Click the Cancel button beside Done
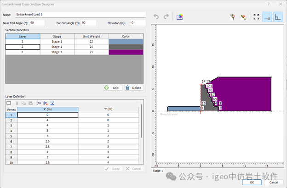The image size is (287, 188). point(134,169)
